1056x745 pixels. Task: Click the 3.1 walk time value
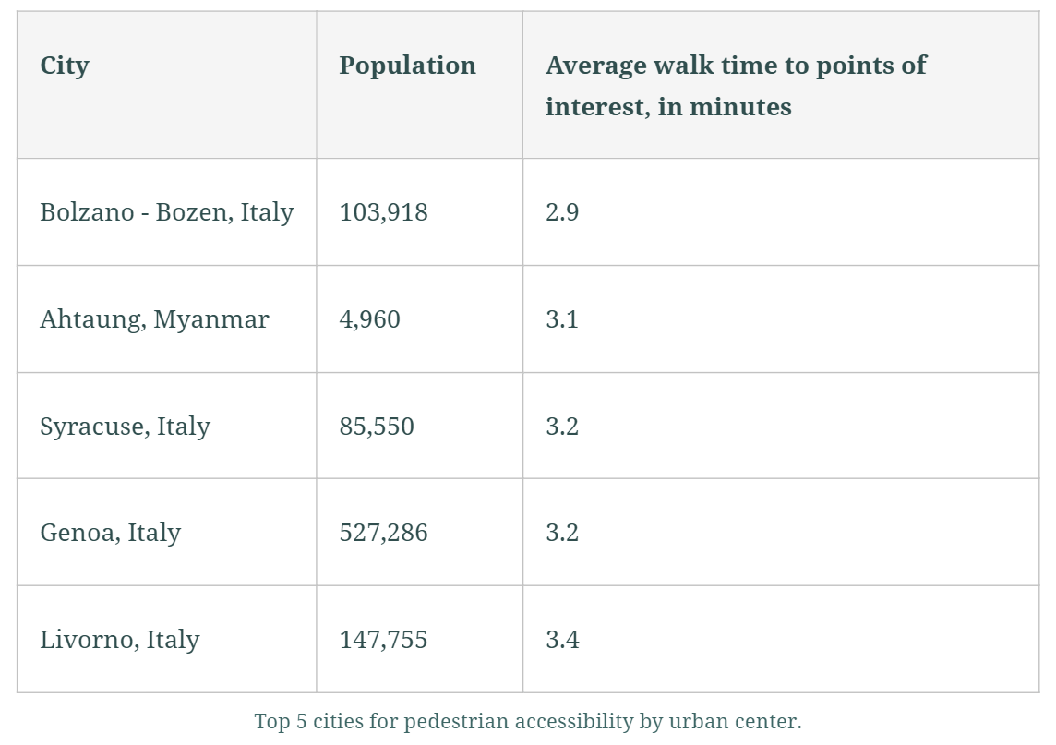(x=562, y=319)
